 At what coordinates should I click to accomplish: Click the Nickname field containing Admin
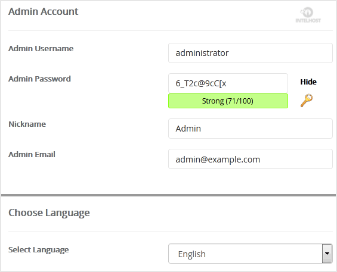coord(251,129)
